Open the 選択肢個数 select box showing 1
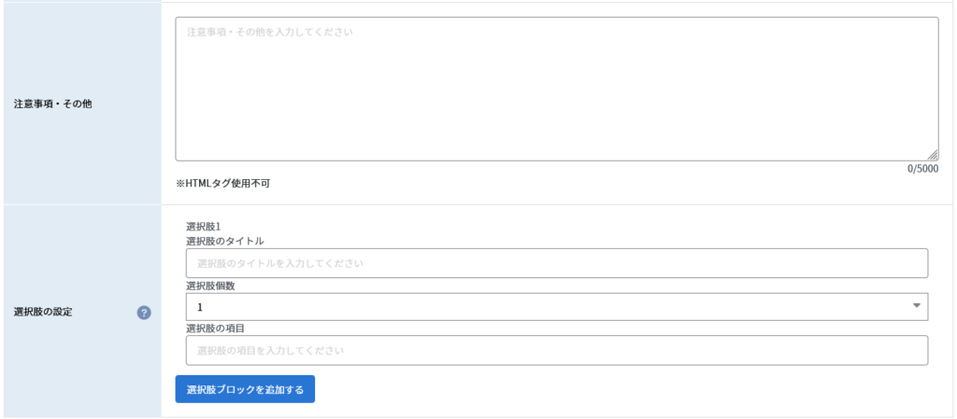The width and height of the screenshot is (957, 419). click(x=557, y=307)
